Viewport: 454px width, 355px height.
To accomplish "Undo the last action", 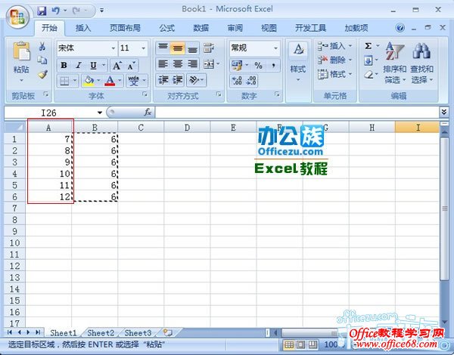I will point(55,11).
